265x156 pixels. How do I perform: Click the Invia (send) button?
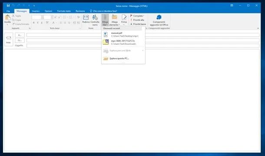(x=8, y=39)
